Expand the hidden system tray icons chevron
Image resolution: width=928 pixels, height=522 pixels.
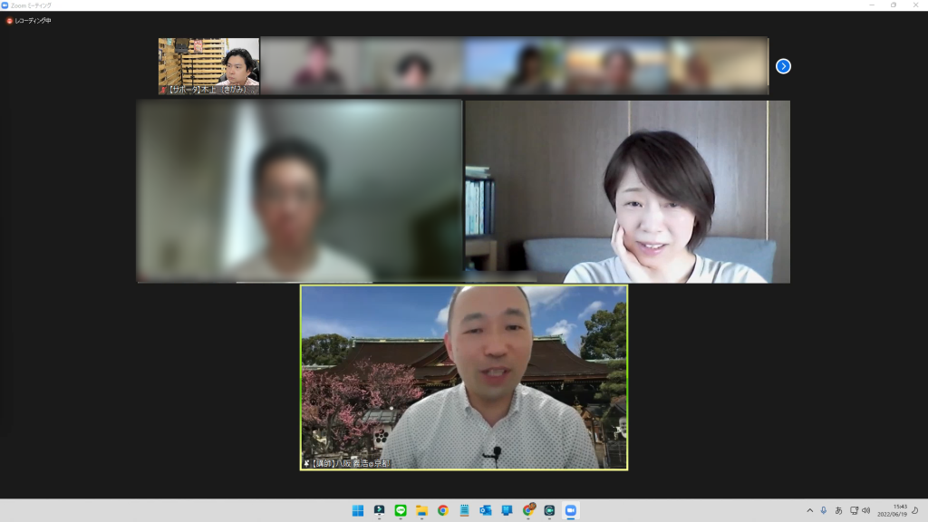tap(810, 510)
